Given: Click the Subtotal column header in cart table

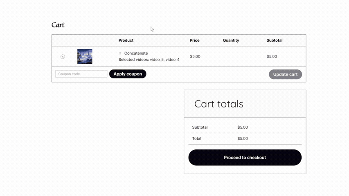Looking at the screenshot, I should pyautogui.click(x=274, y=40).
